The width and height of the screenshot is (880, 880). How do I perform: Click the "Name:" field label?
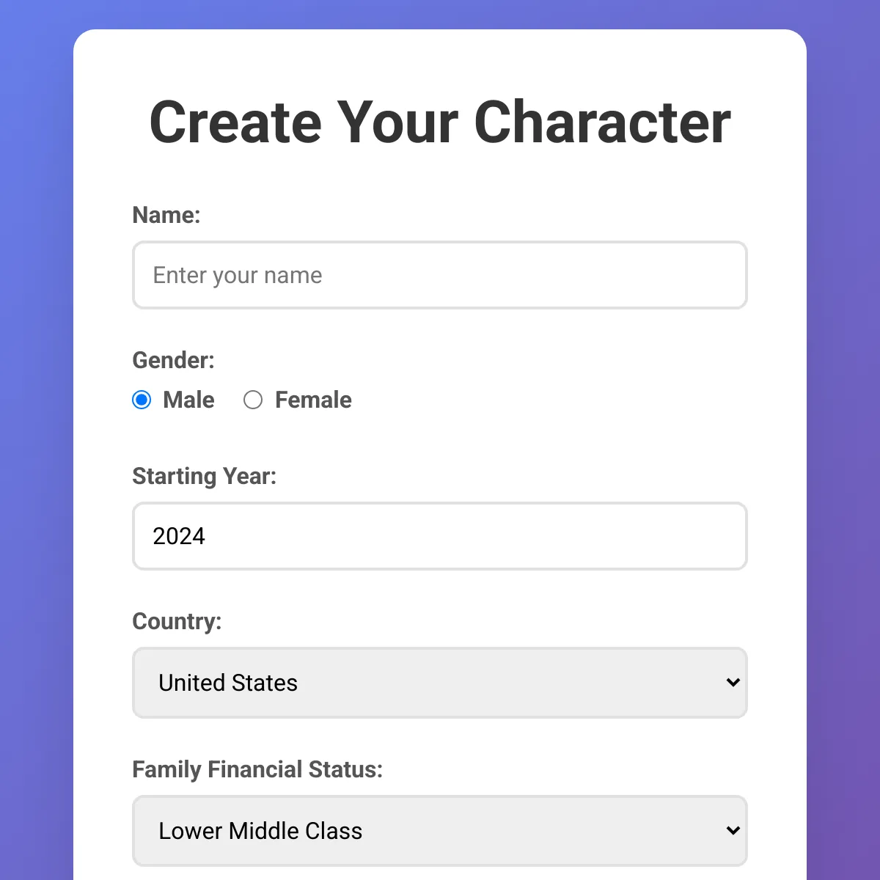tap(166, 215)
